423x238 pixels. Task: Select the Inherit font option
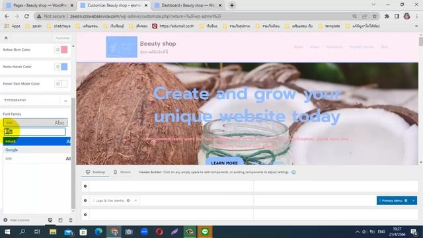pyautogui.click(x=37, y=141)
